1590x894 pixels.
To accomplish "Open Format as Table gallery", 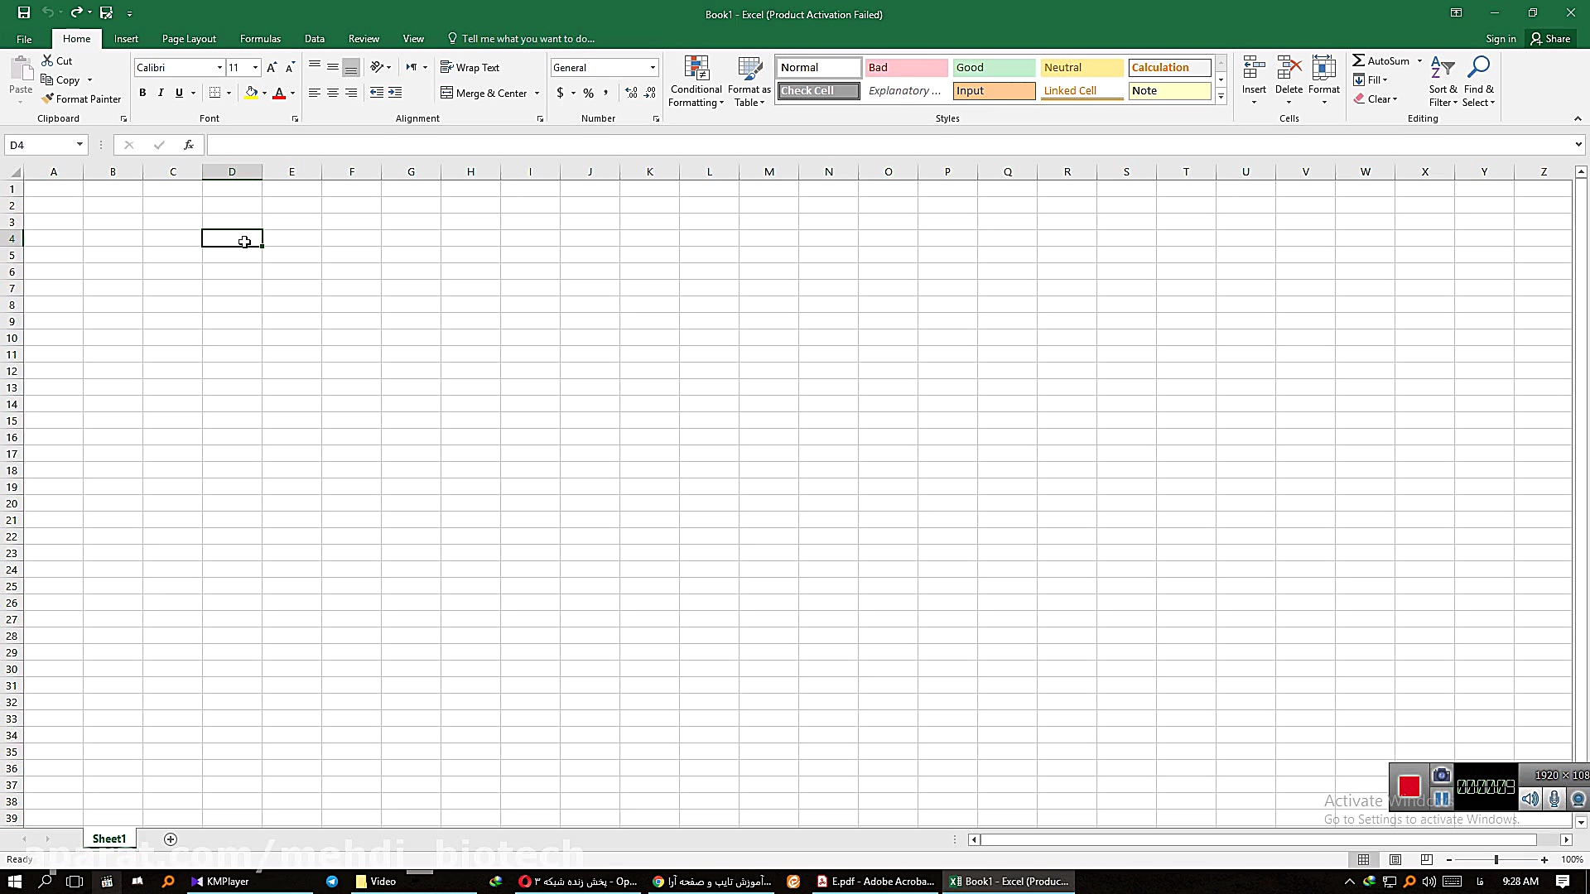I will click(749, 81).
